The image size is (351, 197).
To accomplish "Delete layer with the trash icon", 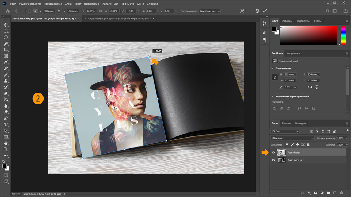I will click(341, 193).
